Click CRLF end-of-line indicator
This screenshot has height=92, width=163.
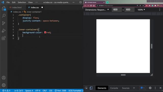tap(45, 90)
